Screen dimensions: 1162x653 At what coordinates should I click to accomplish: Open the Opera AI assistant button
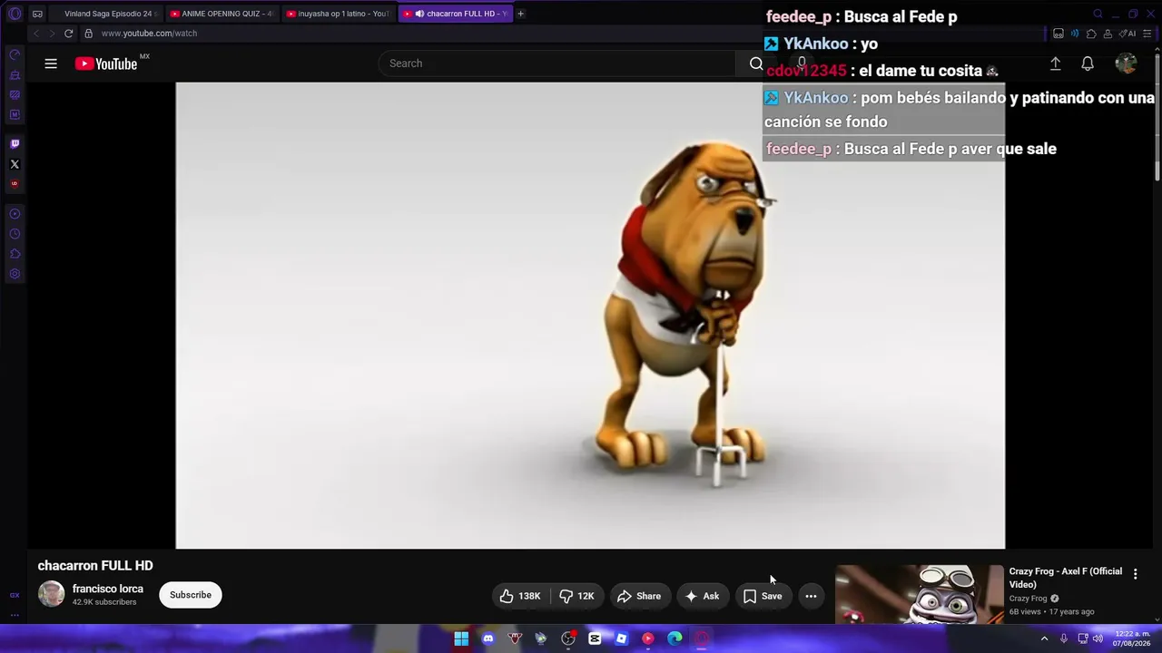[1128, 34]
